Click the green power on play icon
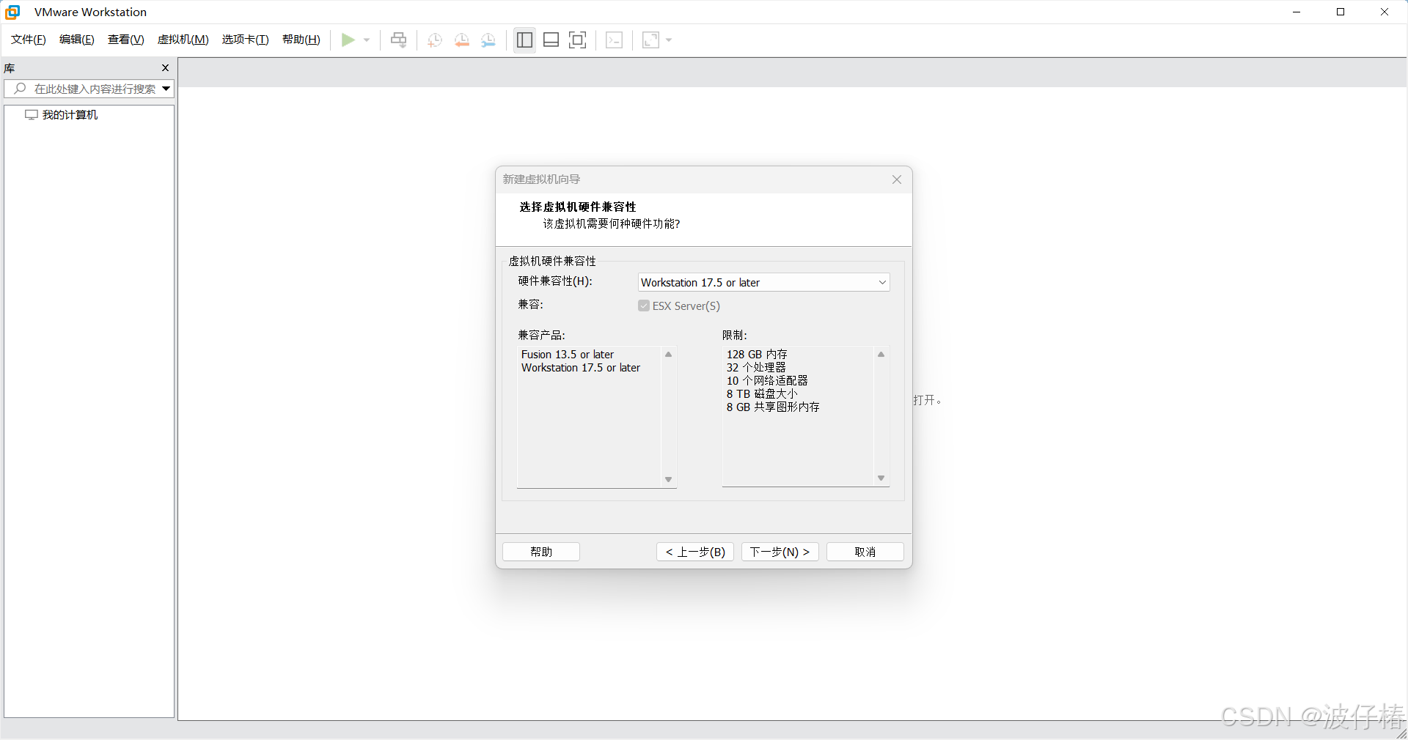 (348, 40)
